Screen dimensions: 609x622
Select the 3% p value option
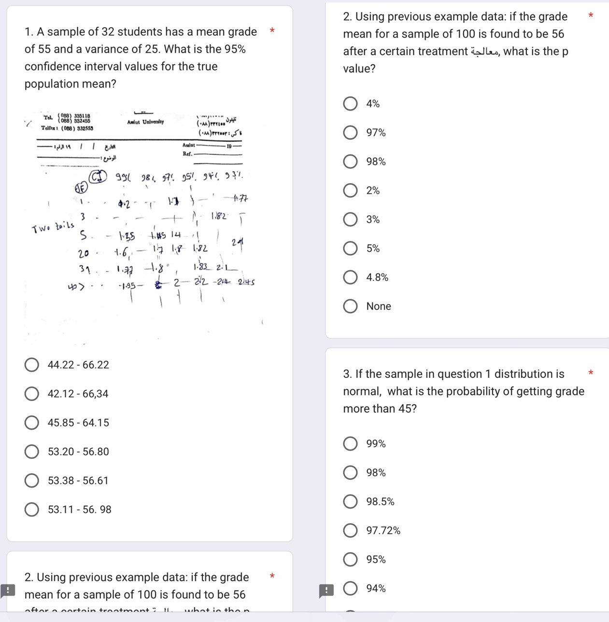pyautogui.click(x=350, y=220)
